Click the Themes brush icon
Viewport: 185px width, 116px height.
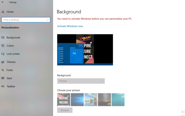[x=3, y=62]
